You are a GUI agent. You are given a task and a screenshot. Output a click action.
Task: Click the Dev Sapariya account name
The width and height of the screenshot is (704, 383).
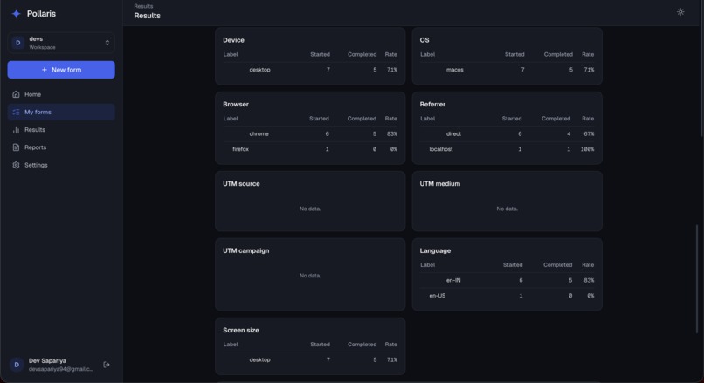(47, 360)
